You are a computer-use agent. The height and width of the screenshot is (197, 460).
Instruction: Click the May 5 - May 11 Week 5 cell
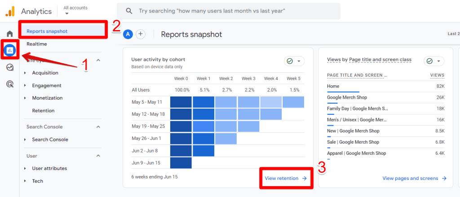(x=293, y=102)
